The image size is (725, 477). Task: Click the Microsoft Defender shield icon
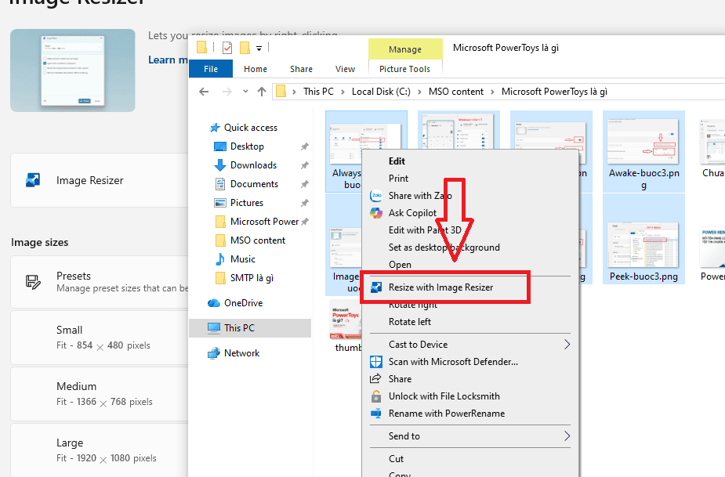coord(376,361)
